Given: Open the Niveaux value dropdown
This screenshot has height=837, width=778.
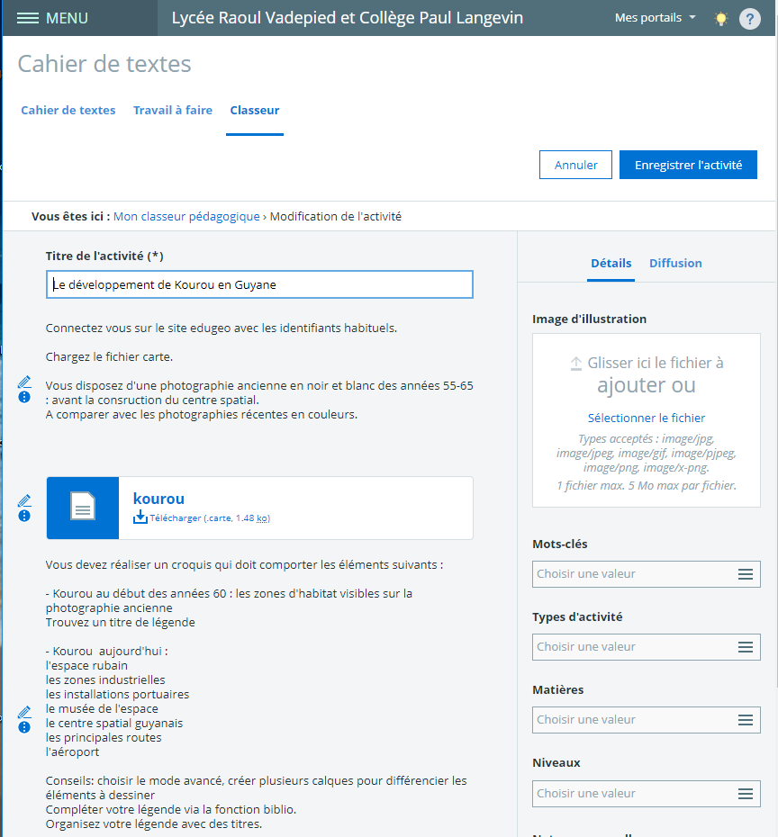Looking at the screenshot, I should point(646,794).
